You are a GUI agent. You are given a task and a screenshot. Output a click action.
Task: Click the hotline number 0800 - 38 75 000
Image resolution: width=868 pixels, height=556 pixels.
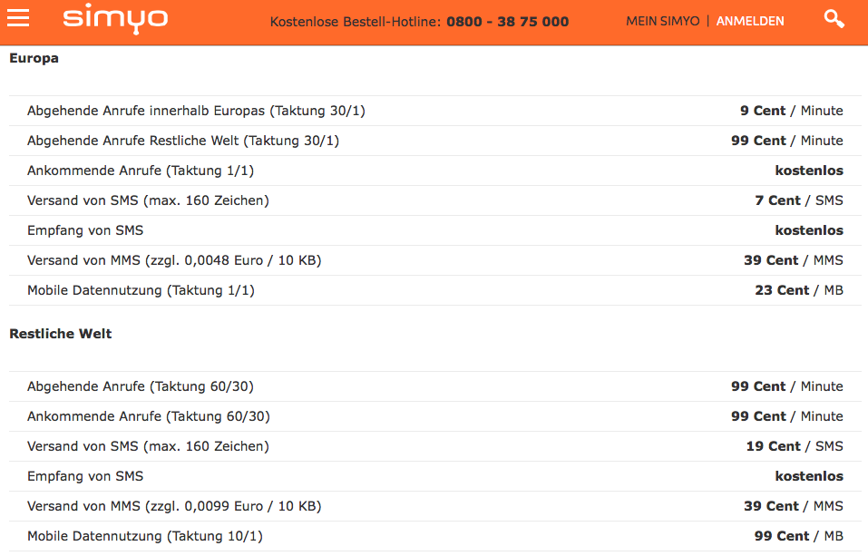point(507,22)
